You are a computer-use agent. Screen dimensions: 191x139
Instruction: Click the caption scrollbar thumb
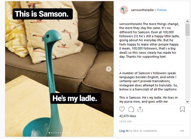tap(188, 30)
